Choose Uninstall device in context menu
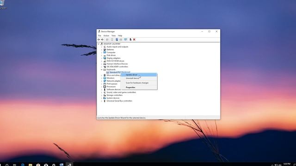The height and width of the screenshot is (166, 296). coord(139,78)
